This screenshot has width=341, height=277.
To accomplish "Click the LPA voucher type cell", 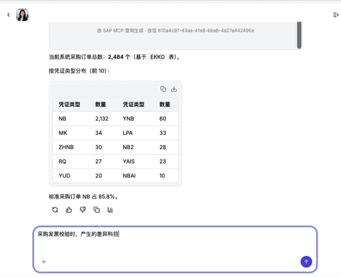I will (128, 133).
